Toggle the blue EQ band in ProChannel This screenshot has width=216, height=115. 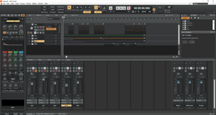click(x=21, y=52)
